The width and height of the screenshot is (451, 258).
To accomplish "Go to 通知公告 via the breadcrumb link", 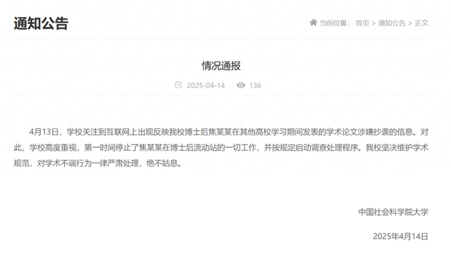I will coord(392,23).
